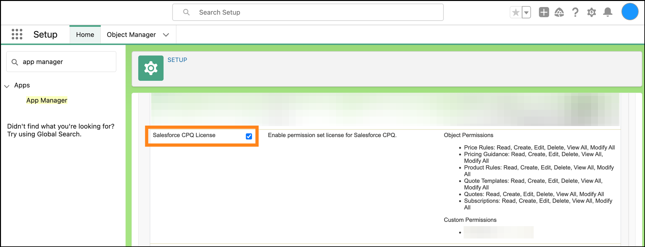Viewport: 645px width, 247px height.
Task: Click the Product Rules permissions line
Action: [539, 171]
